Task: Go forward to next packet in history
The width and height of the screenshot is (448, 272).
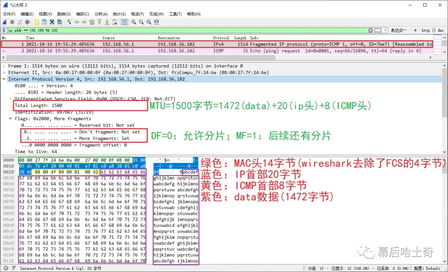Action: point(84,22)
